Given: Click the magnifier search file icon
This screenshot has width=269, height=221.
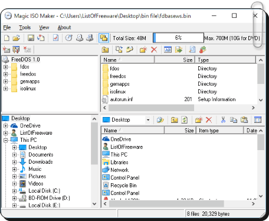Looking at the screenshot, I should coord(192,50).
